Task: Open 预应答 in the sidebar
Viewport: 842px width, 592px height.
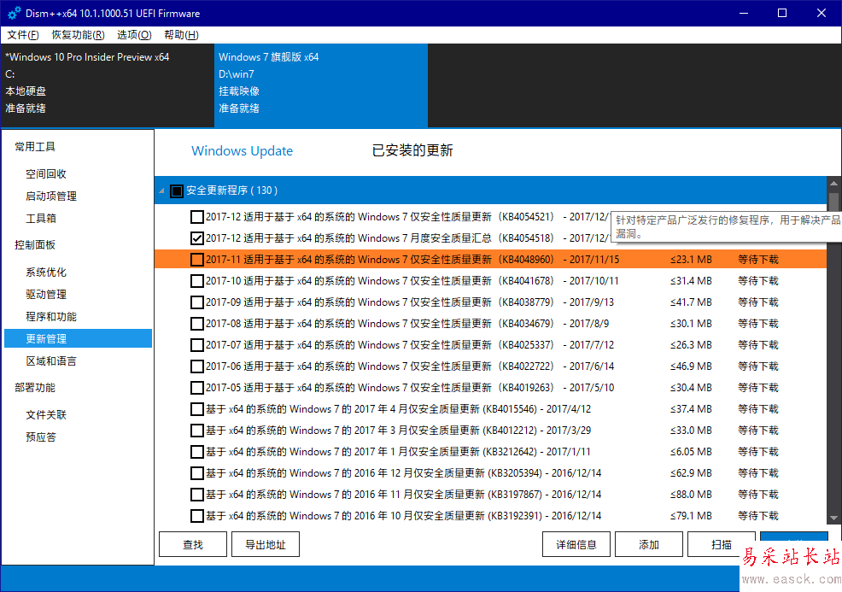Action: pyautogui.click(x=41, y=437)
